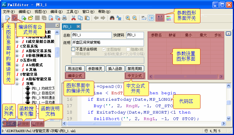This screenshot has height=135, width=234.
Task: Check the 不显示坐标线 checkbox
Action: pos(73,49)
